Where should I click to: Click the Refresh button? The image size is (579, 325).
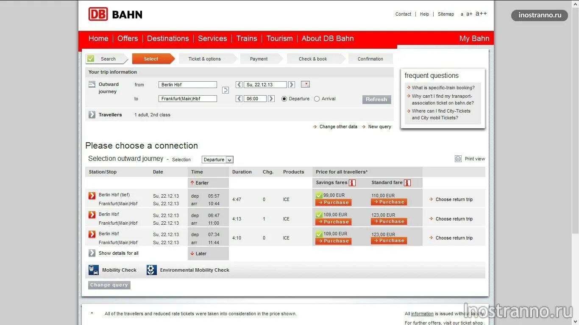(376, 99)
